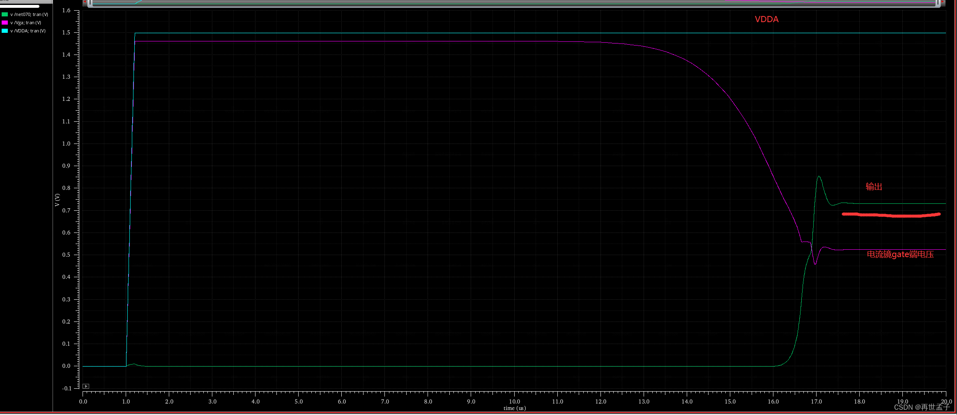Click the 'V (V)' y-axis label

[57, 200]
